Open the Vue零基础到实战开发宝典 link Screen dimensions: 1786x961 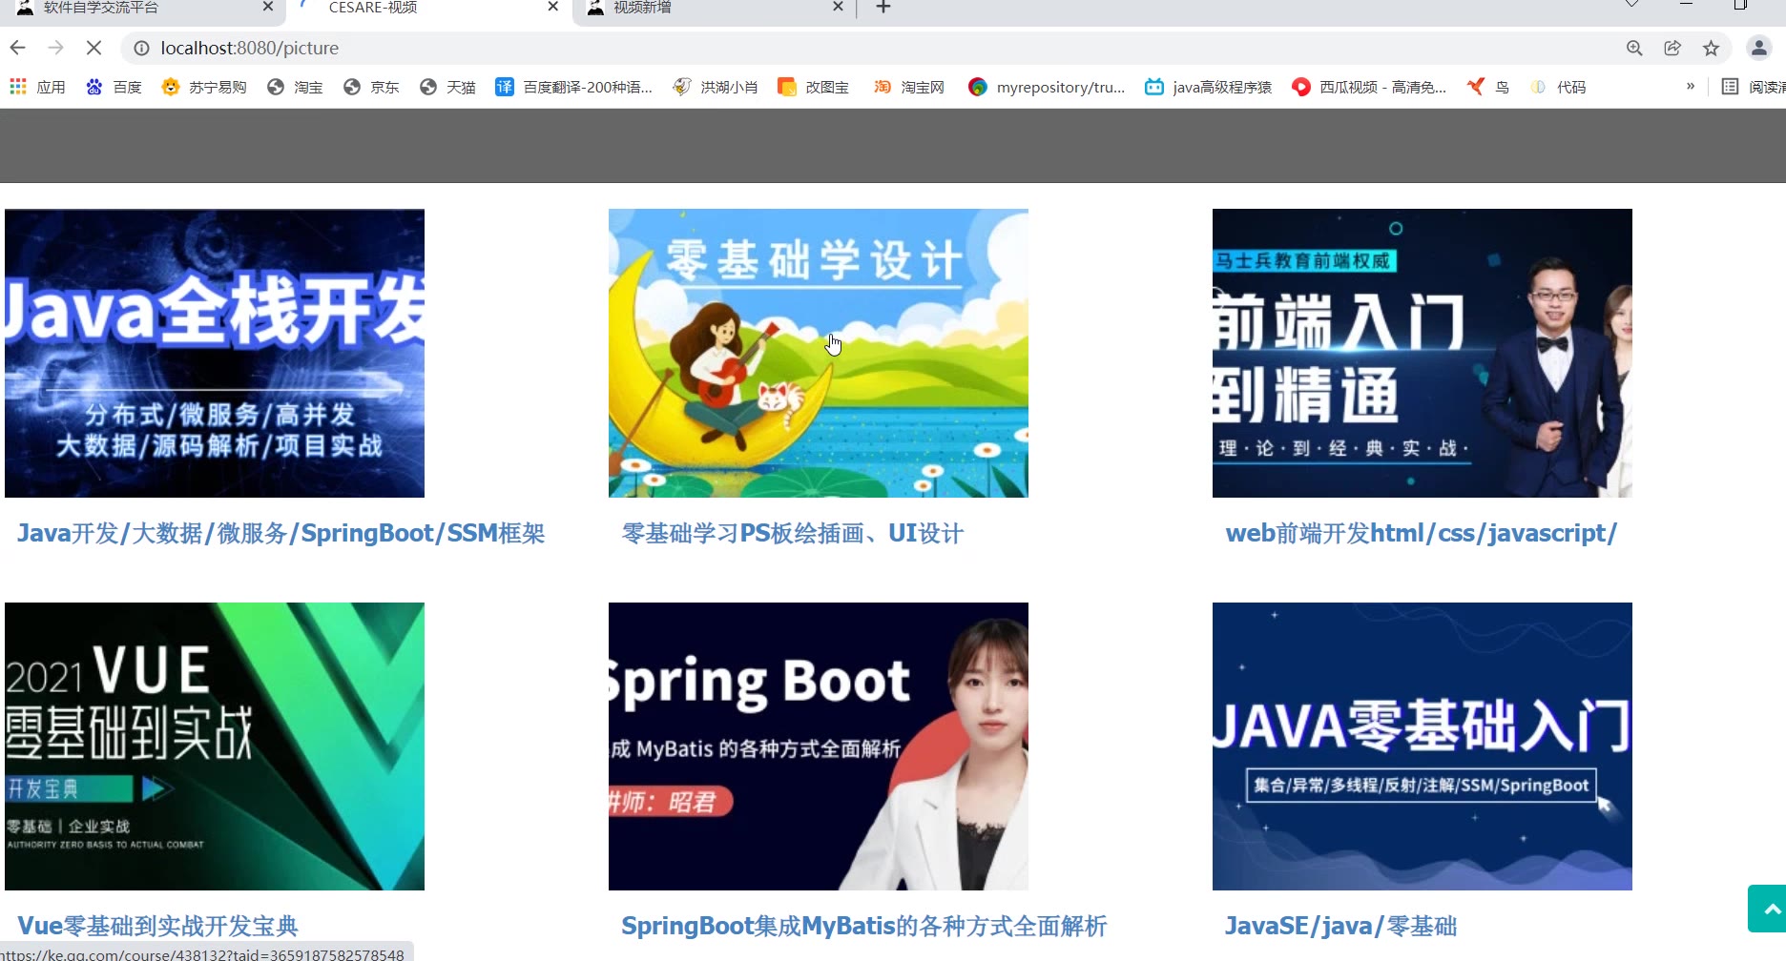pyautogui.click(x=158, y=926)
